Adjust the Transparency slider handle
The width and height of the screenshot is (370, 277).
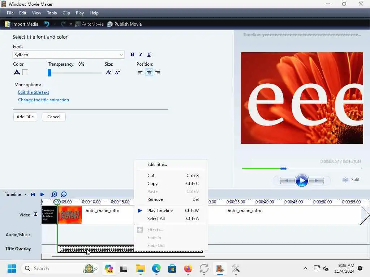click(49, 72)
